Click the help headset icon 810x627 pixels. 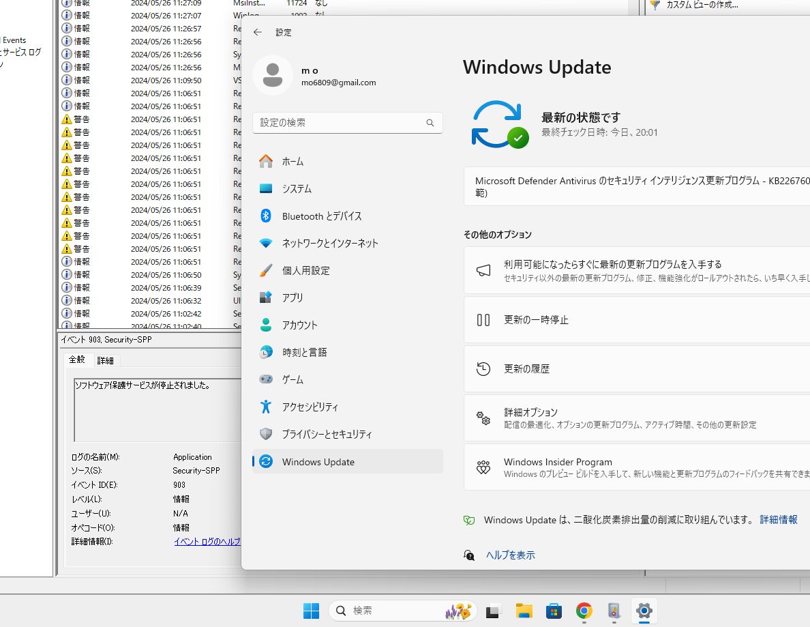pos(469,555)
